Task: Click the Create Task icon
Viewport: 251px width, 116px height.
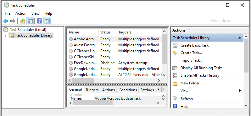Action: coord(175,53)
